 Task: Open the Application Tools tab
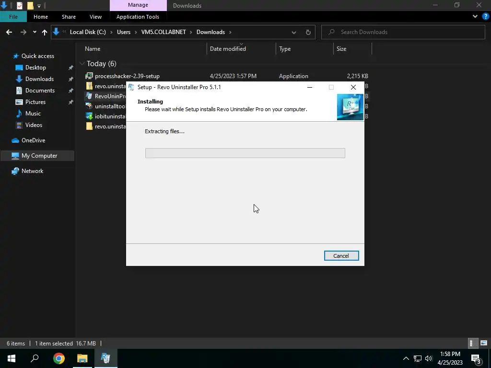[x=138, y=17]
